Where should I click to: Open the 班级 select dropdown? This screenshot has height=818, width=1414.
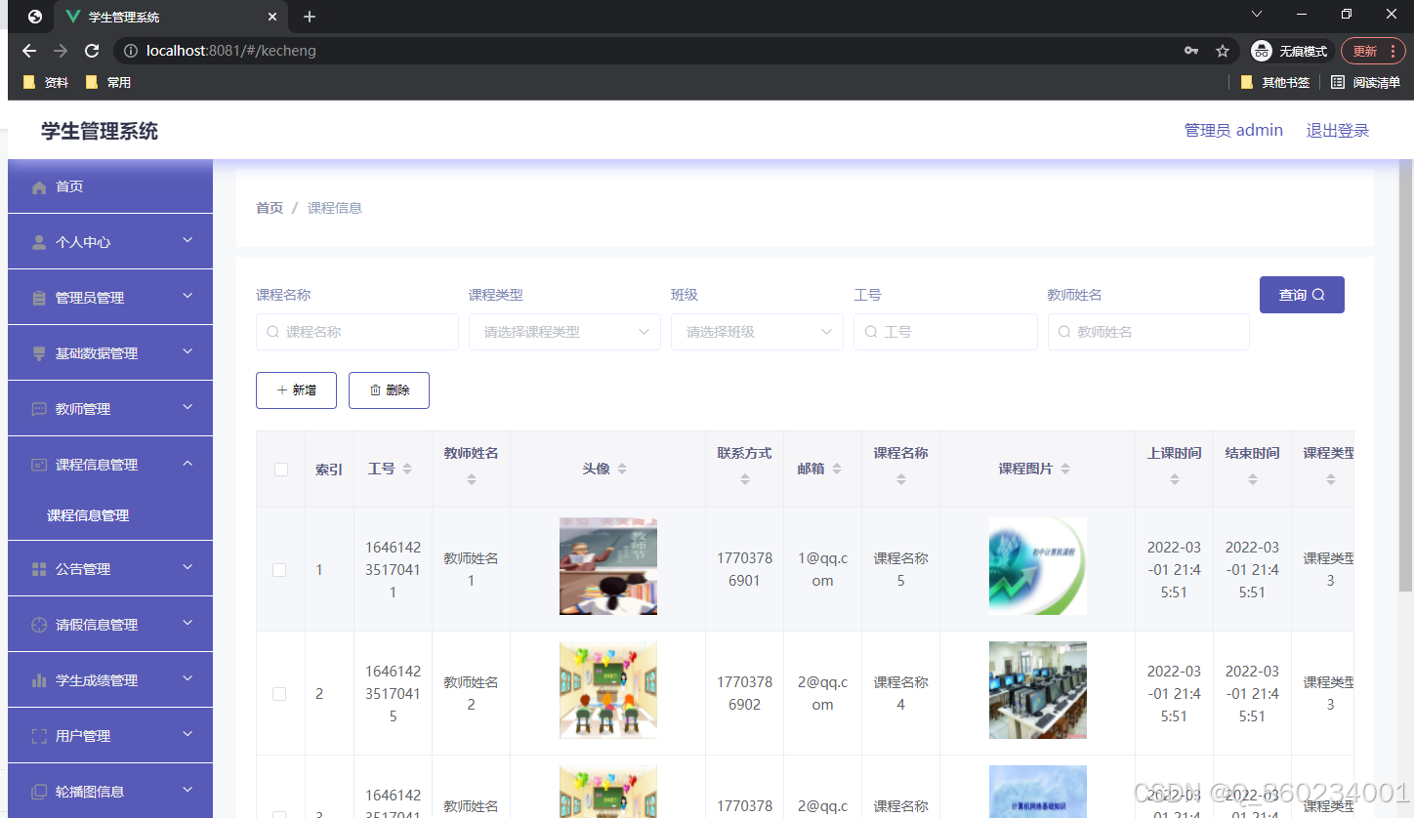coord(757,332)
